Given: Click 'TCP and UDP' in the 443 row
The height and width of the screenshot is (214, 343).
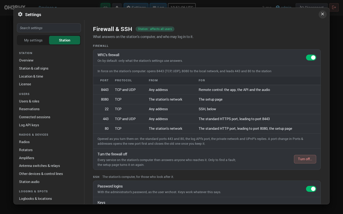Looking at the screenshot, I should coord(125,119).
